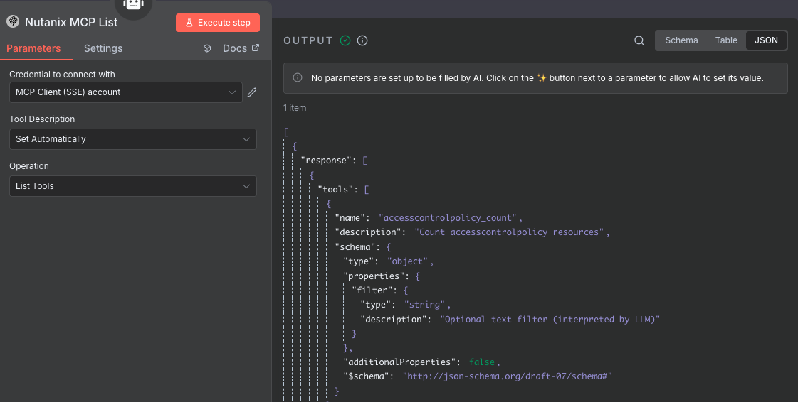The image size is (798, 402).
Task: Open the Operation dropdown showing List Tools
Action: 133,186
